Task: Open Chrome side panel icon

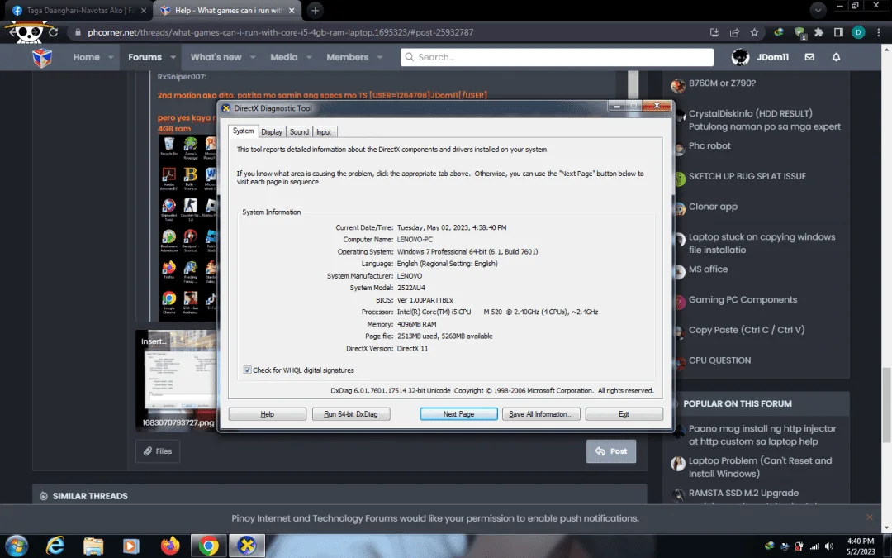Action: pyautogui.click(x=838, y=32)
